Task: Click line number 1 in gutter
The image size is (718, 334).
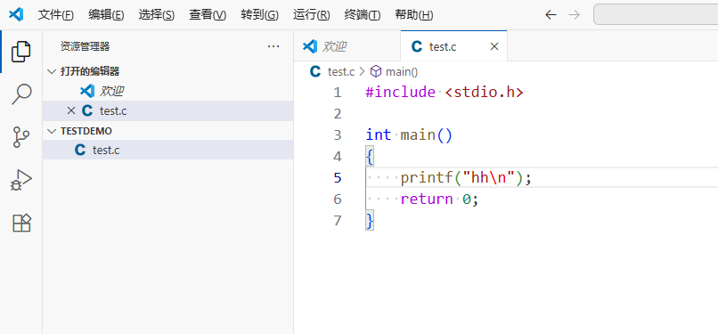Action: point(338,93)
